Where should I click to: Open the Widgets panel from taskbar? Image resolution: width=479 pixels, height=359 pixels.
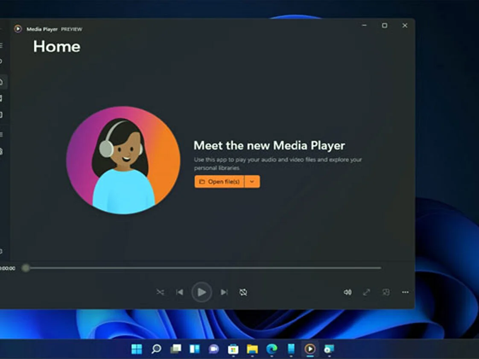[x=195, y=349]
